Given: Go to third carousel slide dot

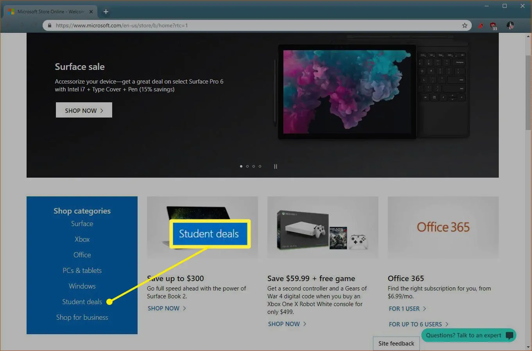Looking at the screenshot, I should (254, 166).
